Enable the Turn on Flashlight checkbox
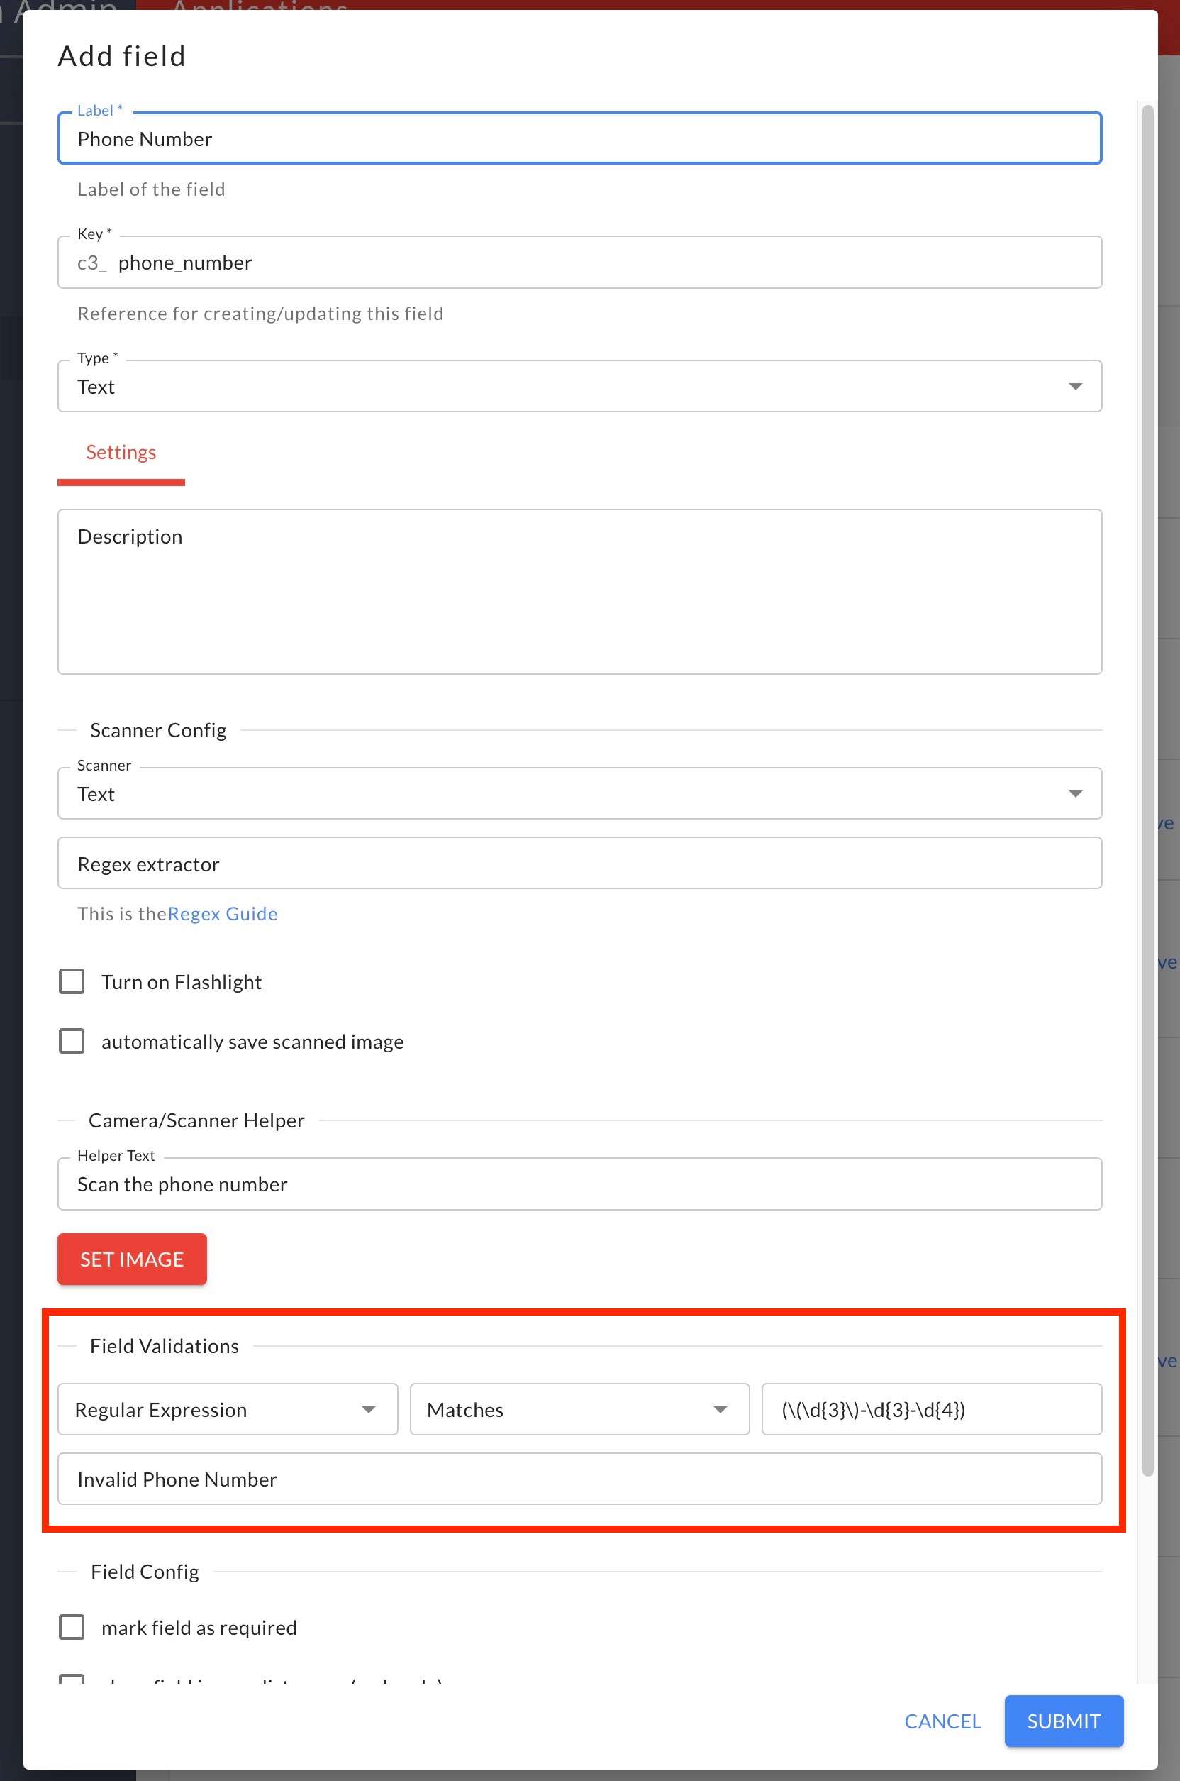 (72, 981)
